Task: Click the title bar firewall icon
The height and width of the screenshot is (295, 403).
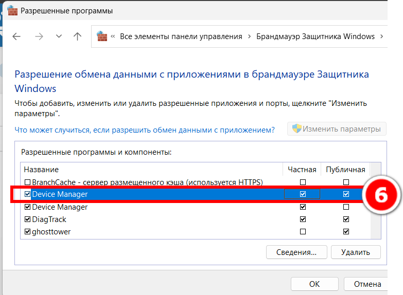Action: point(12,10)
